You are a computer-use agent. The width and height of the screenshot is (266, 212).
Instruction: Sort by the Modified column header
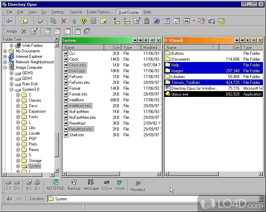pos(150,48)
